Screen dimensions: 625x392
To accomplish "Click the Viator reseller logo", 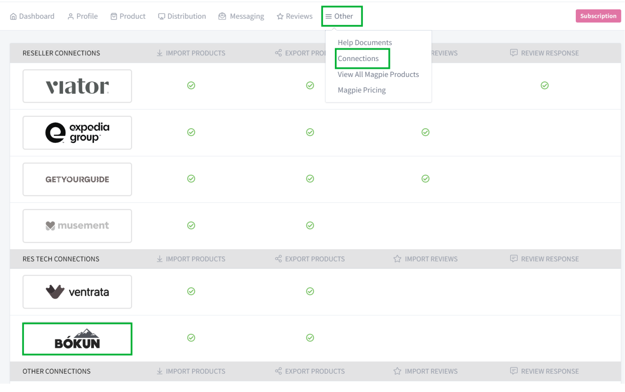I will pos(77,86).
